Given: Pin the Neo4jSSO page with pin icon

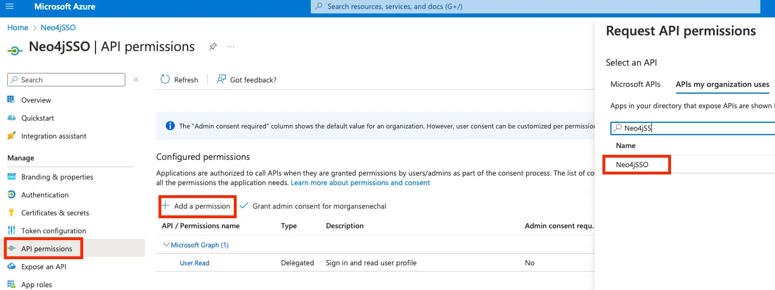Looking at the screenshot, I should click(x=212, y=47).
